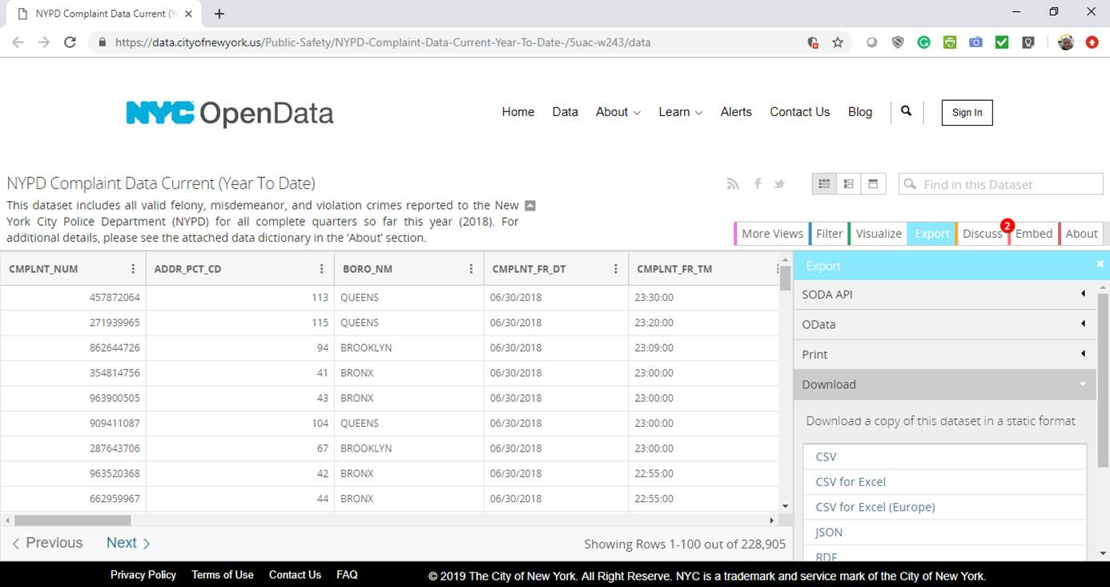Image resolution: width=1110 pixels, height=587 pixels.
Task: Open the Visualize tab
Action: [x=878, y=233]
